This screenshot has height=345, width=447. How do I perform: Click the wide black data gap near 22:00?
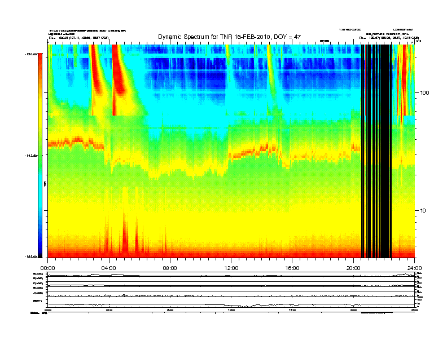pyautogui.click(x=385, y=151)
